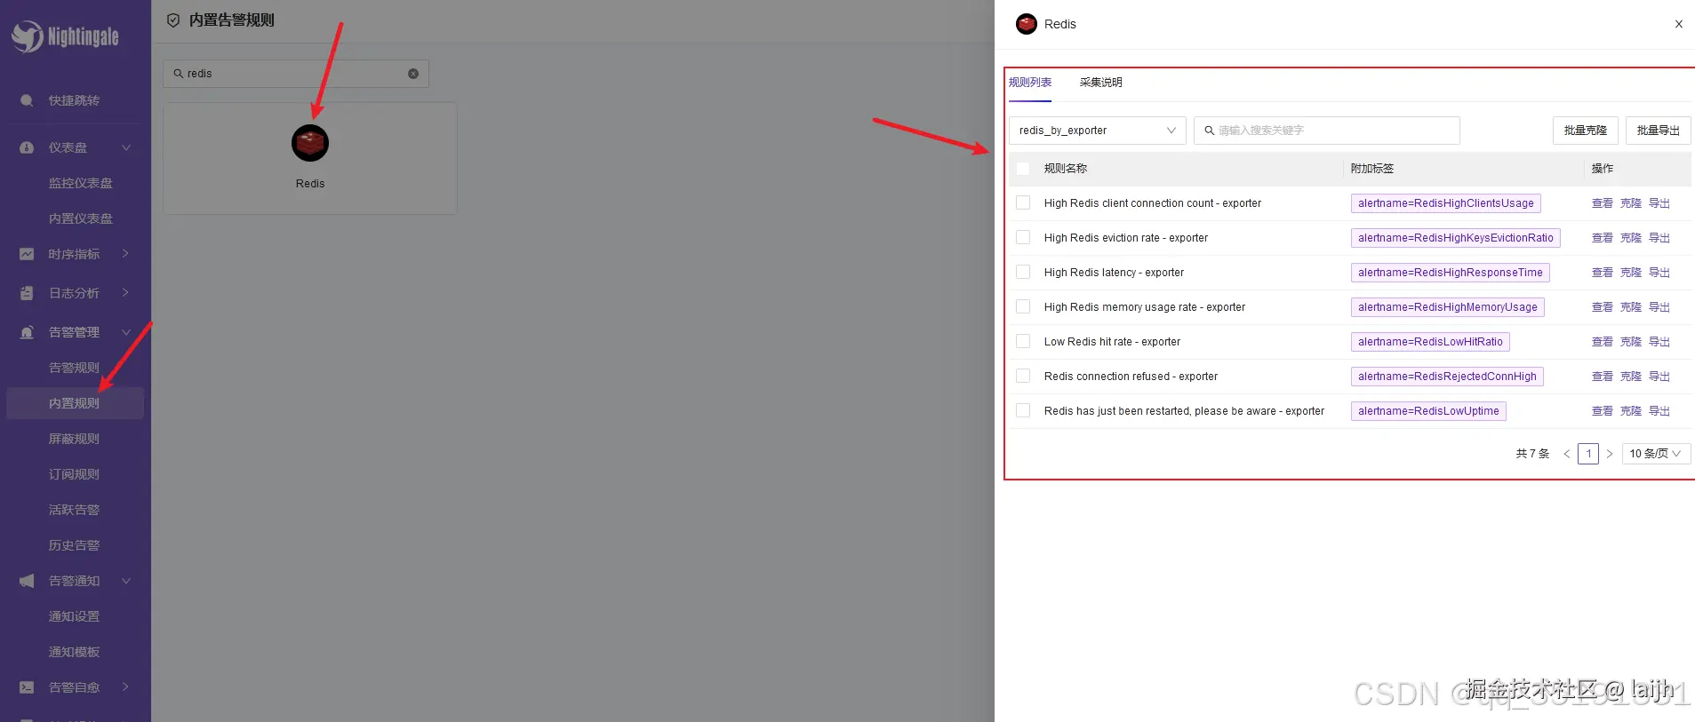Click the 批量克隆 button

click(1586, 131)
